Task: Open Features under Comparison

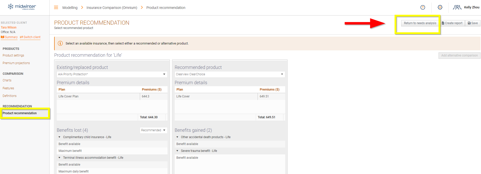Action: click(x=8, y=88)
